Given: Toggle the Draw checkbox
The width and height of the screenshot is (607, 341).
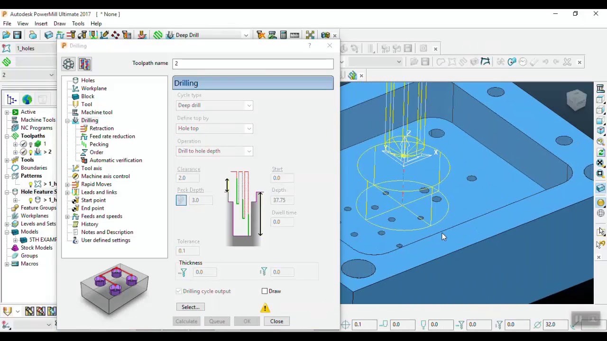Looking at the screenshot, I should tap(265, 291).
